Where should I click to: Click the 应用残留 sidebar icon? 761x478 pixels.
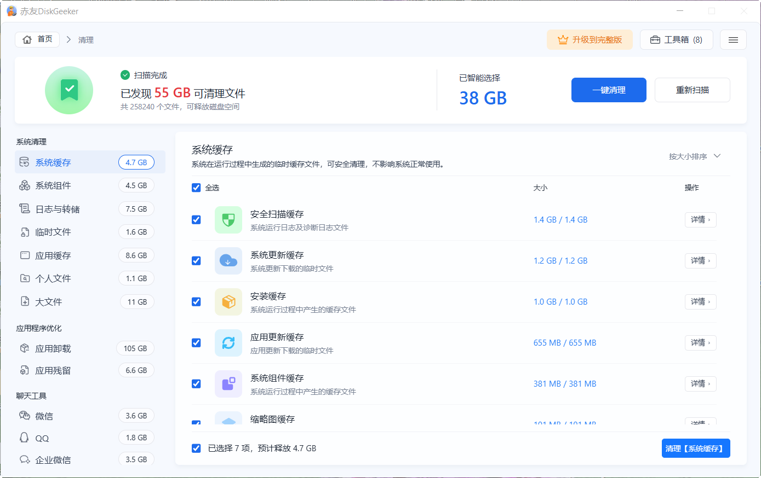tap(24, 370)
